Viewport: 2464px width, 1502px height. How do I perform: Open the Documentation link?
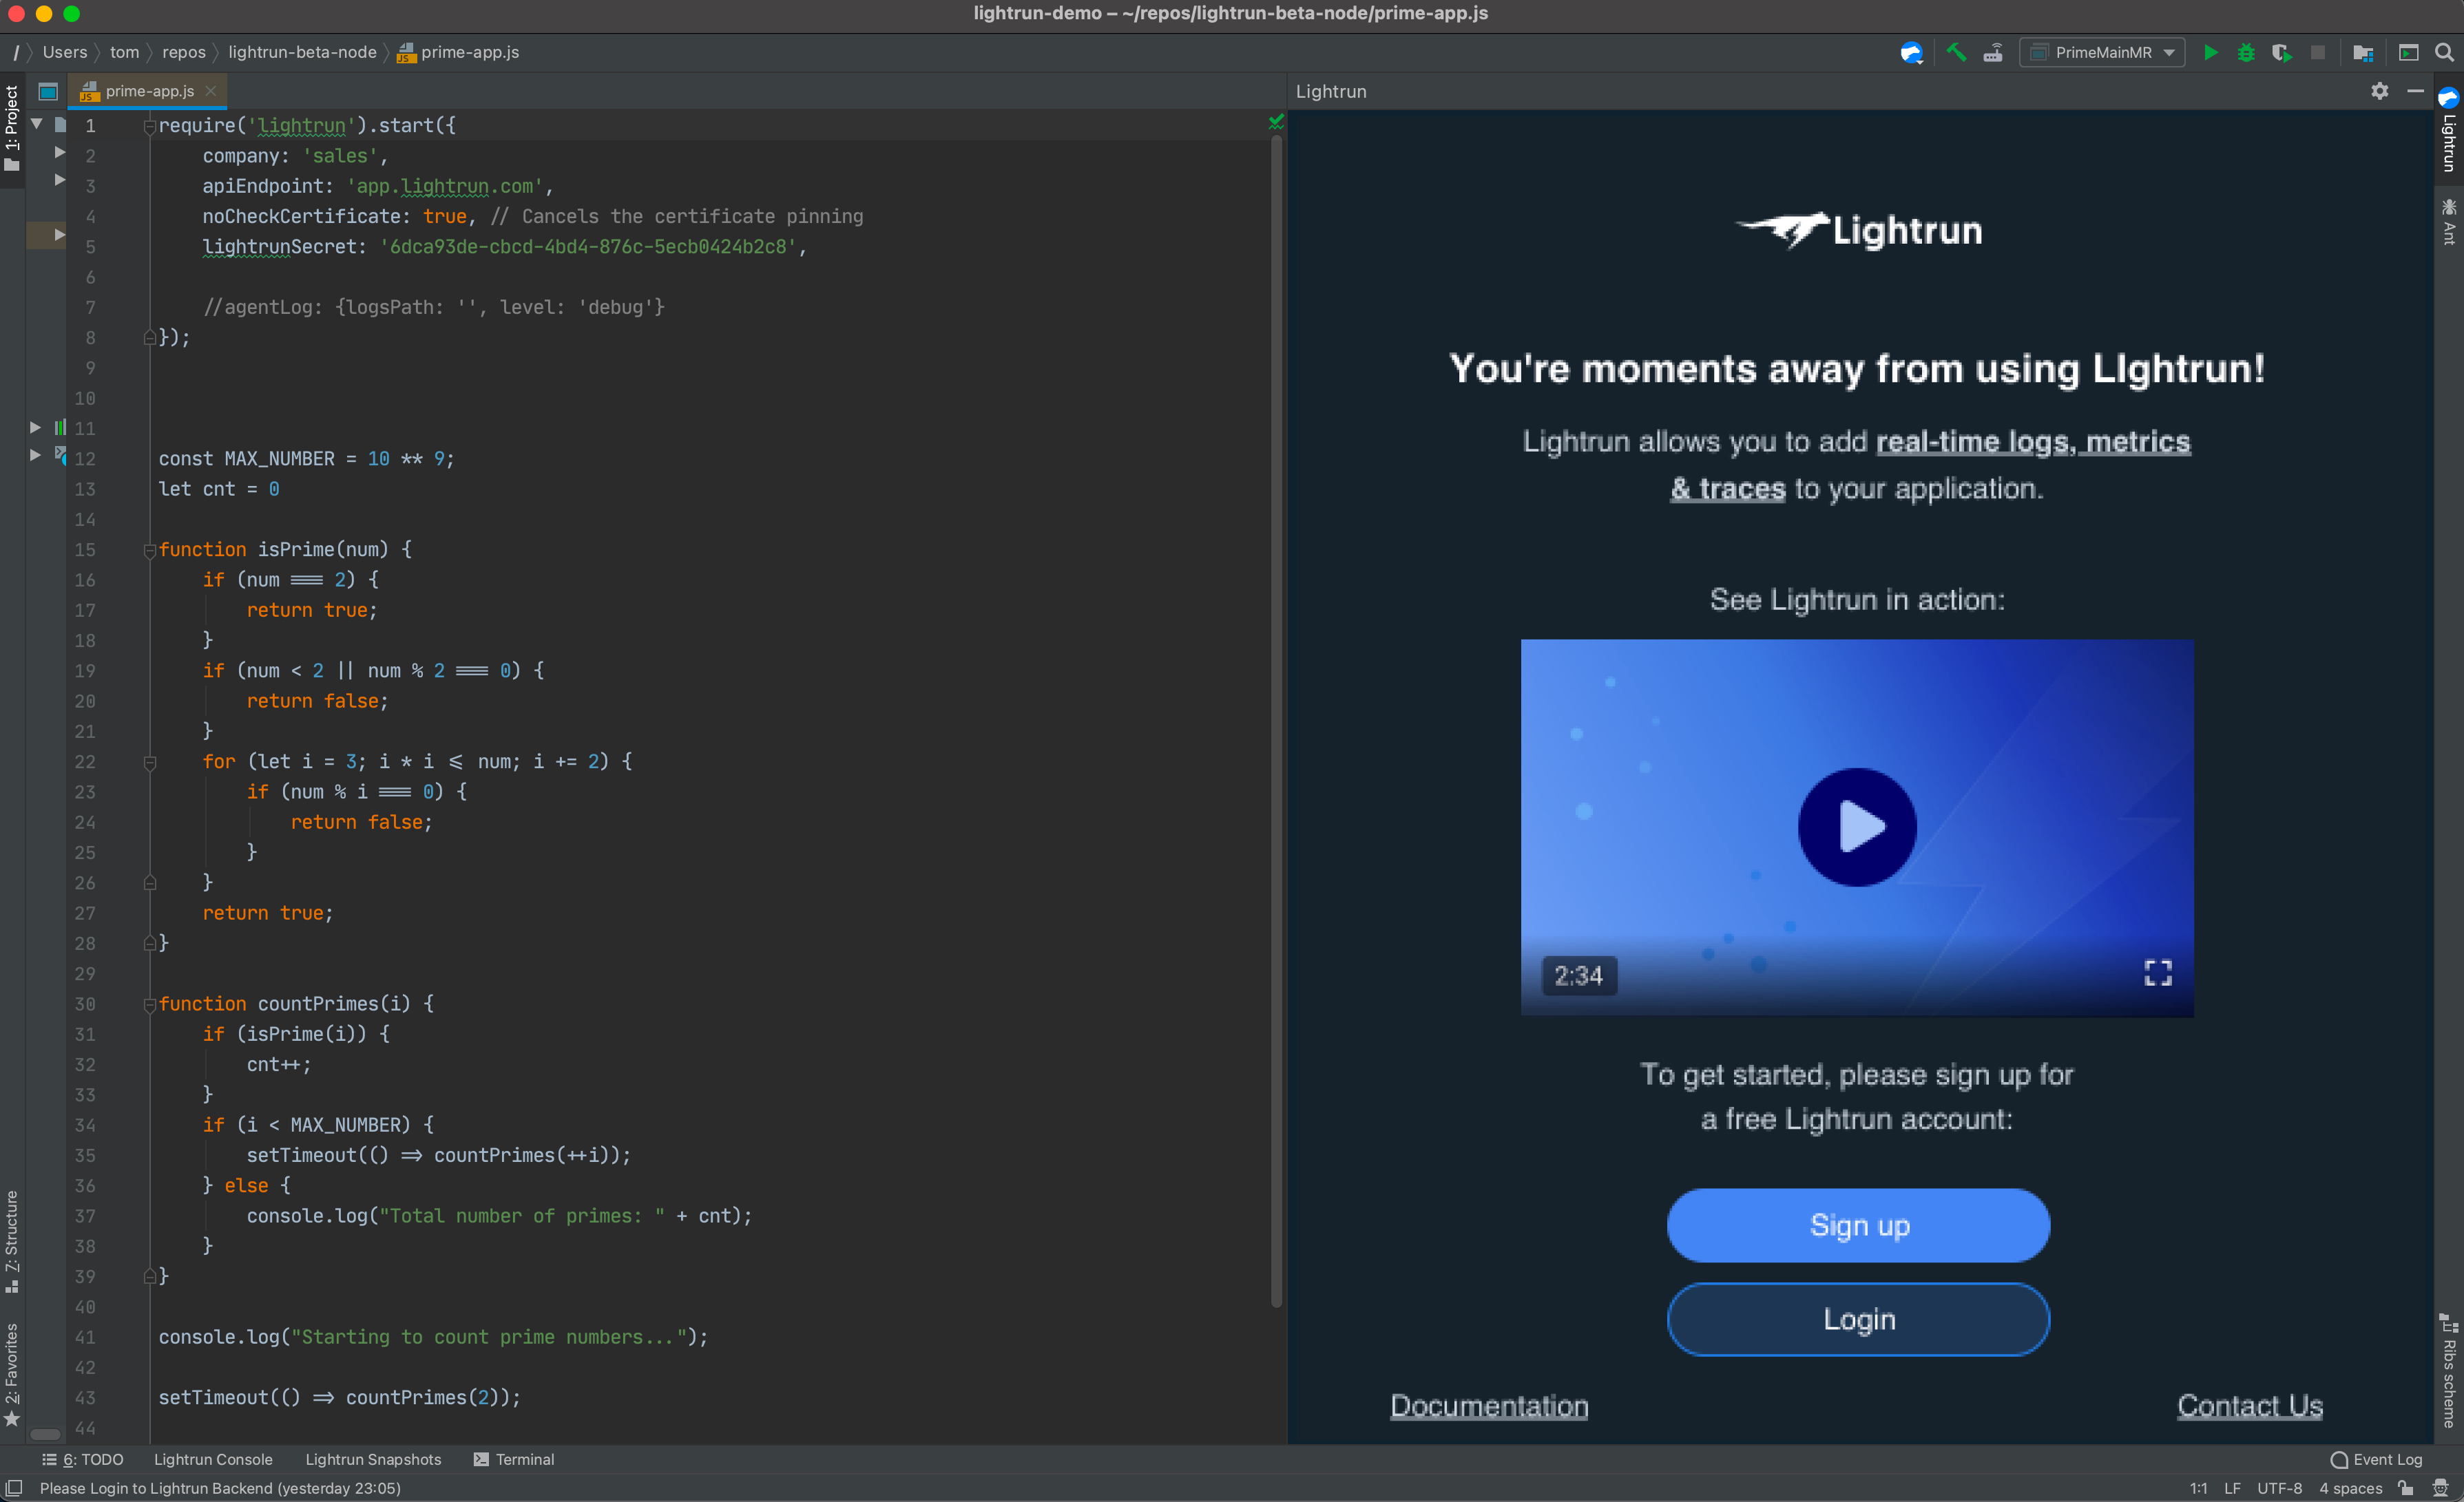[1489, 1406]
